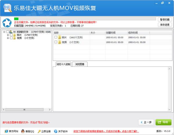Click the 立即注册 key icon
The width and height of the screenshot is (174, 135).
[x=39, y=131]
